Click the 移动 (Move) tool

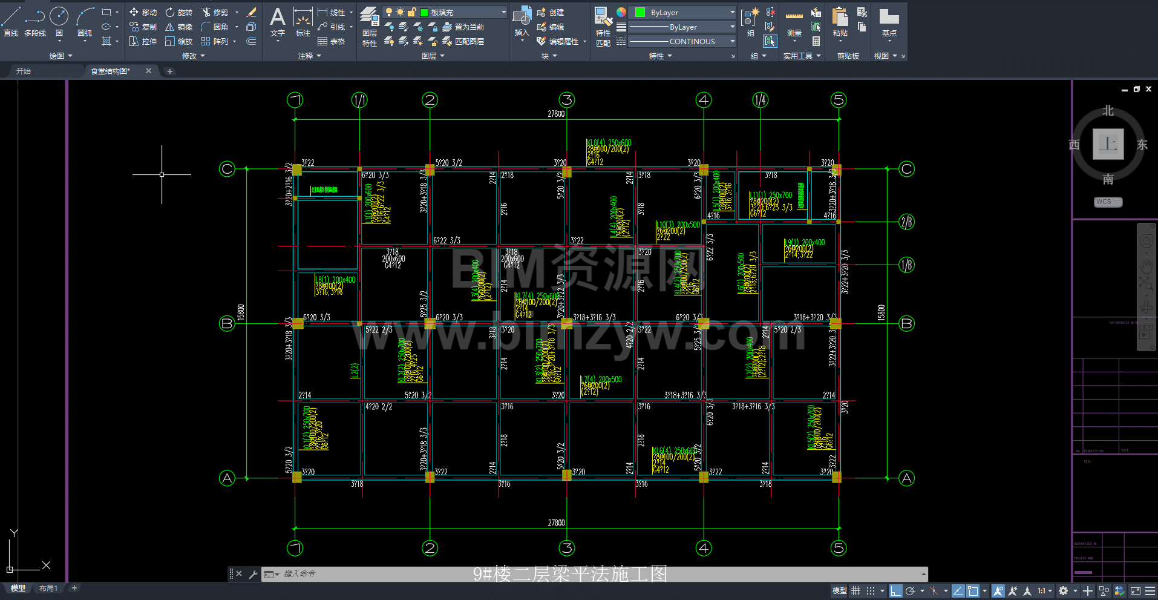coord(143,12)
